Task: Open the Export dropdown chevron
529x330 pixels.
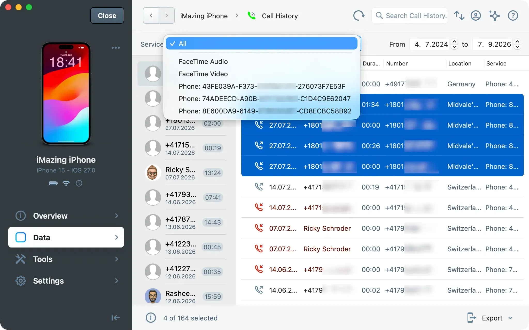Action: [510, 318]
